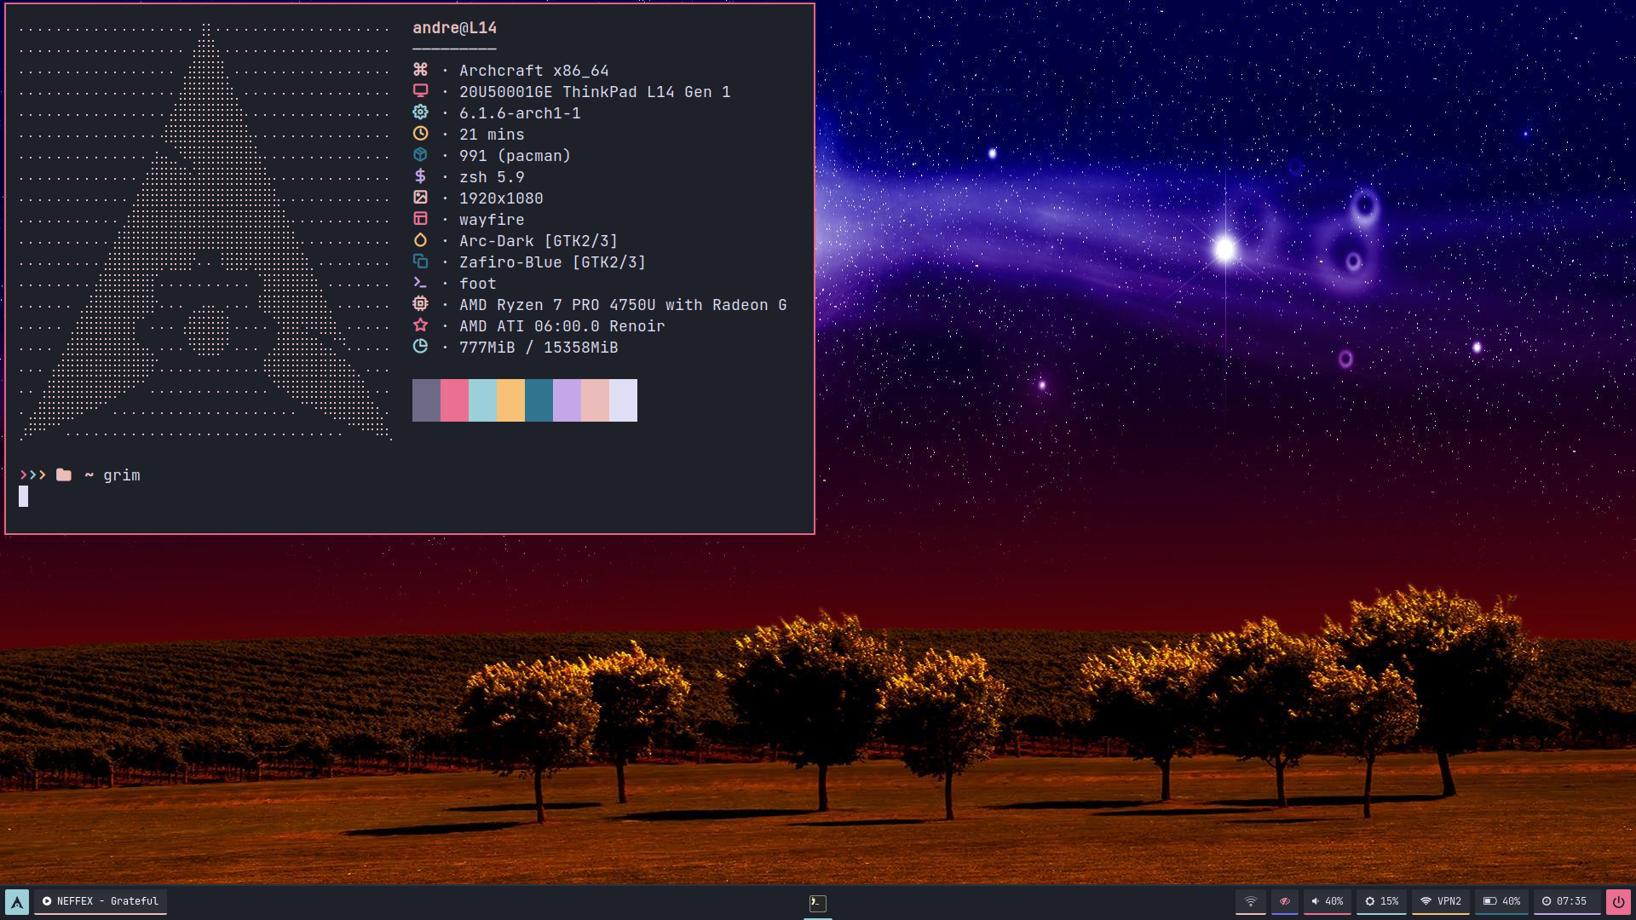Click the 'grim' command text
1636x920 pixels.
122,475
